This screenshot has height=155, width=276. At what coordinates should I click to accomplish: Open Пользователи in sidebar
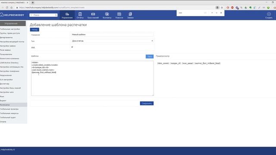(x=6, y=54)
